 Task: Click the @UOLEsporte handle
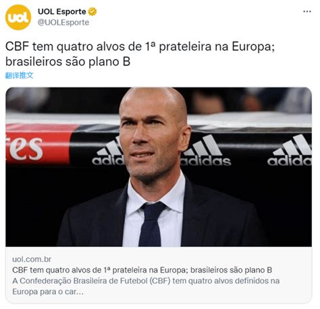tap(63, 22)
